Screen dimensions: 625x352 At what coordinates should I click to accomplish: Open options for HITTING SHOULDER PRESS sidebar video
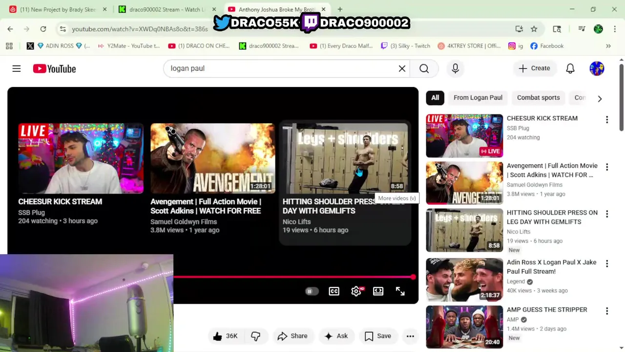607,214
